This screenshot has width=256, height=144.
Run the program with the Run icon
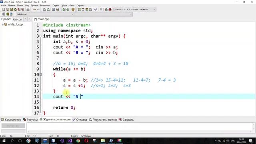[83, 10]
